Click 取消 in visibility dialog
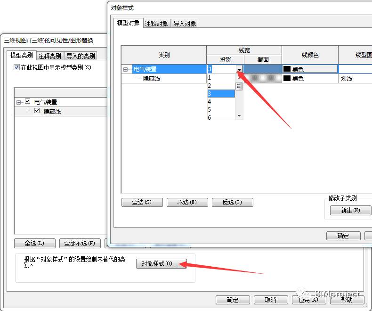 tap(271, 300)
